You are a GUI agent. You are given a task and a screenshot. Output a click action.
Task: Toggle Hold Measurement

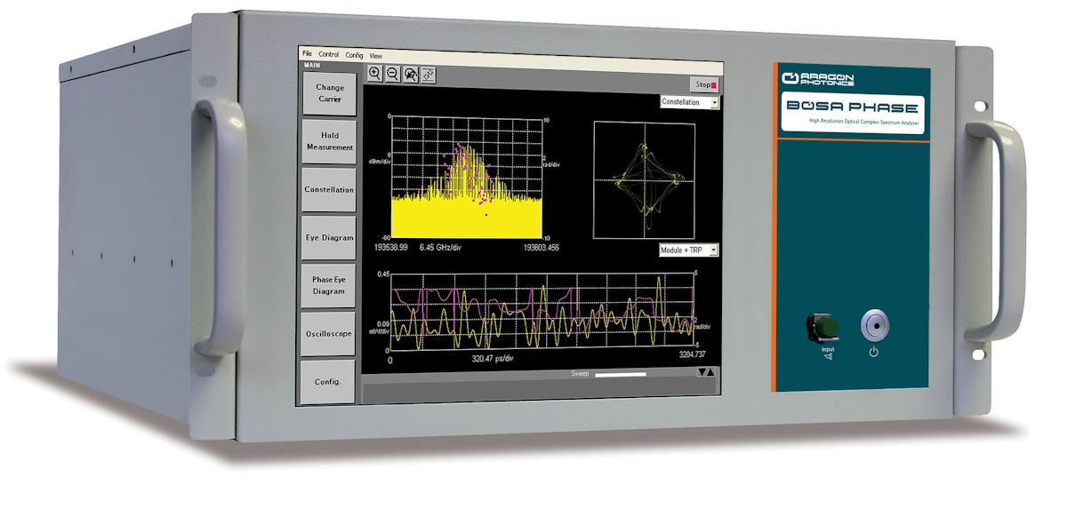pyautogui.click(x=330, y=142)
